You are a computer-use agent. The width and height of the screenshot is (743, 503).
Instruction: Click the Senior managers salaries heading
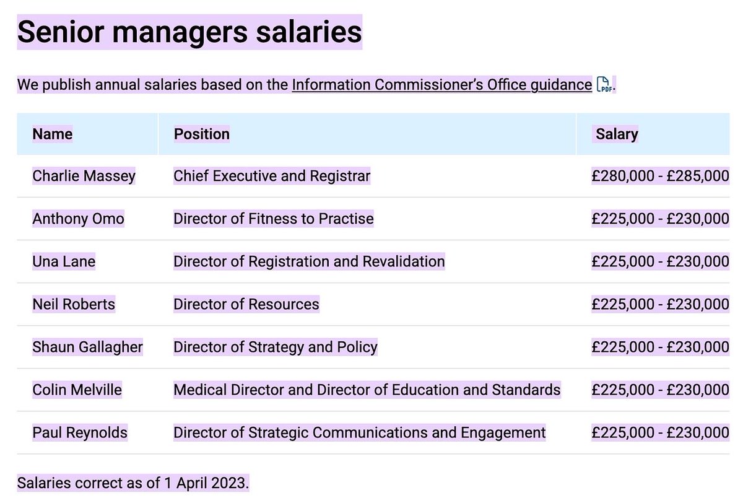[x=189, y=32]
